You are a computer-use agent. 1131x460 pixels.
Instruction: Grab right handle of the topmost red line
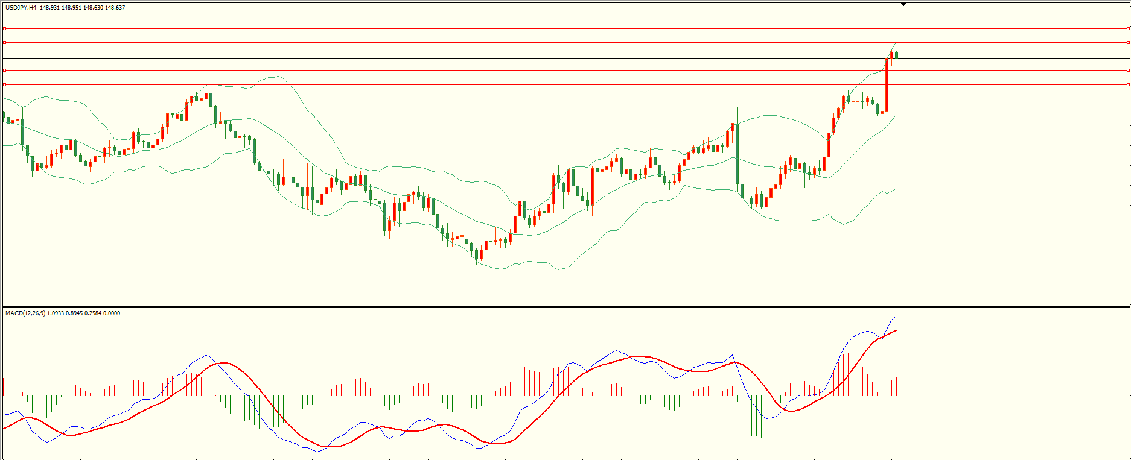[x=1128, y=28]
